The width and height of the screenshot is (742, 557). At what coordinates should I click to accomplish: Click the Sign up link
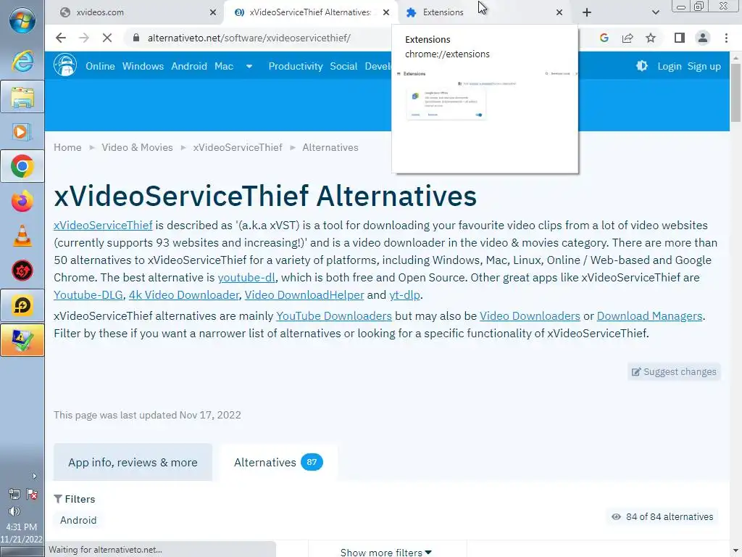click(704, 66)
